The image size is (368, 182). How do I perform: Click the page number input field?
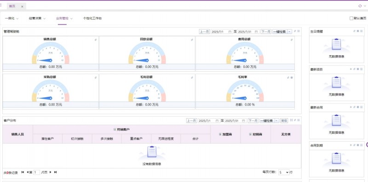[x=36, y=172]
